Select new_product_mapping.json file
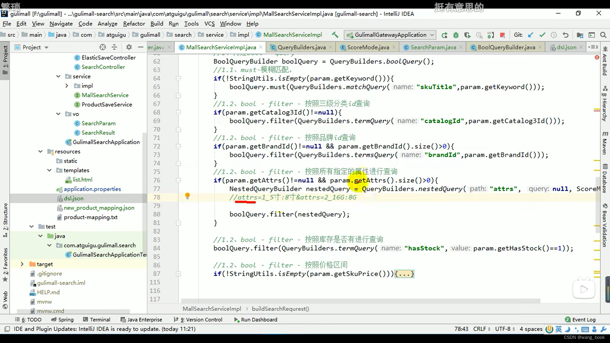 [99, 208]
